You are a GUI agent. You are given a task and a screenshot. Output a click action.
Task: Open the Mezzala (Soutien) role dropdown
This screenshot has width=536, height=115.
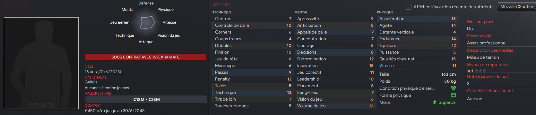tap(517, 6)
